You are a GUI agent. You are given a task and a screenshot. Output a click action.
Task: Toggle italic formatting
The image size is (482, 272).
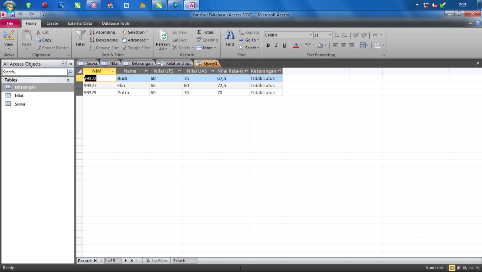(276, 45)
